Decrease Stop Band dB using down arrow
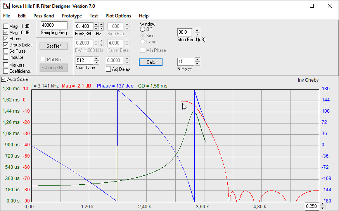The height and width of the screenshot is (211, 339). [197, 34]
